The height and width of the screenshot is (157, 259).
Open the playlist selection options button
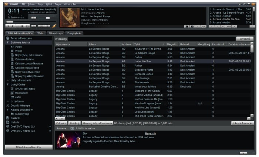(x=223, y=27)
